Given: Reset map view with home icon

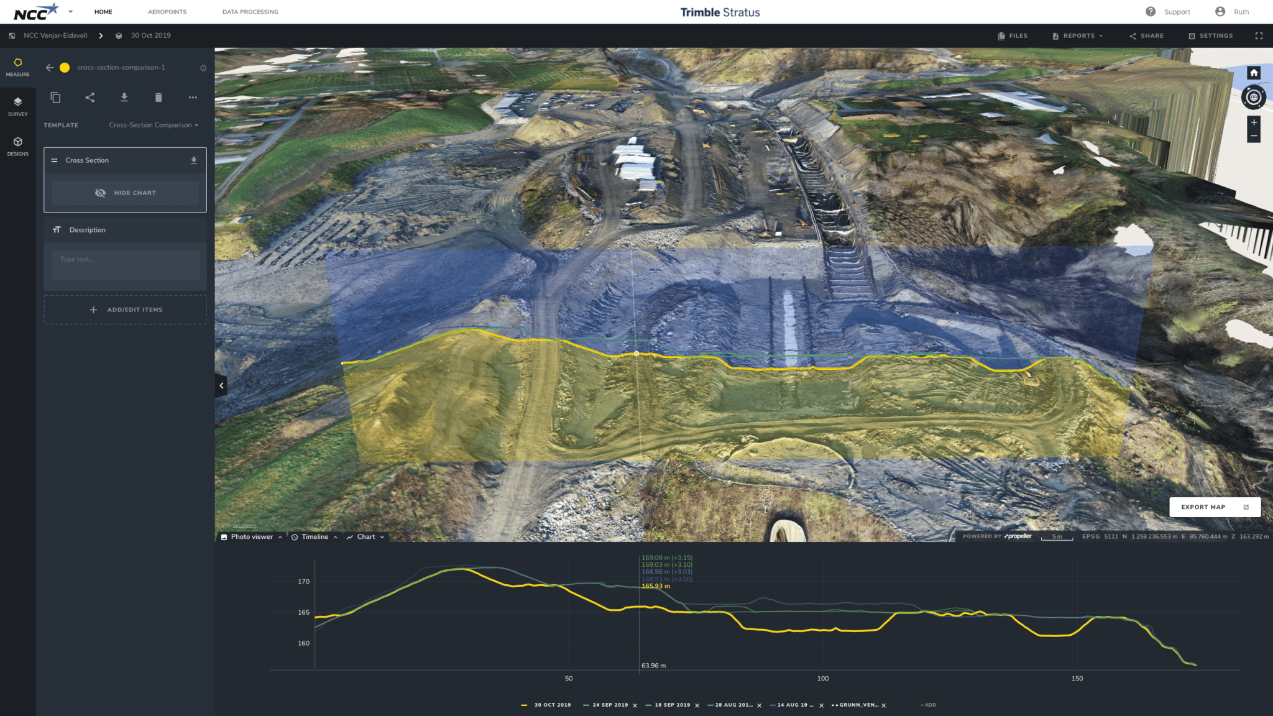Looking at the screenshot, I should (1254, 73).
